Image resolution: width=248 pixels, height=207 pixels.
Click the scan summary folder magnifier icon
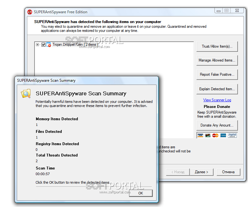(26, 93)
